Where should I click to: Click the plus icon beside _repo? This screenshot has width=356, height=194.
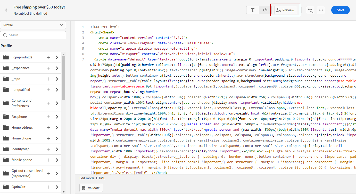[48, 79]
